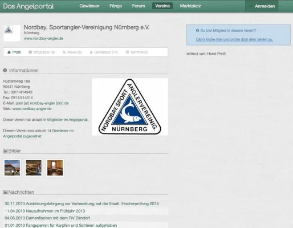Open www.nordbay-angler.de link under club title
Viewport: 293px width, 228px height.
click(x=43, y=38)
